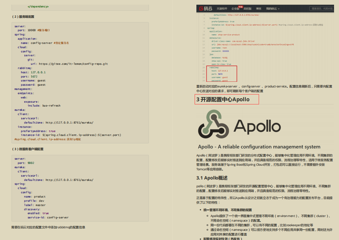Screen dimensions: 339x240
Task: Click 'service-id: config-server' code line
Action: 48,217
